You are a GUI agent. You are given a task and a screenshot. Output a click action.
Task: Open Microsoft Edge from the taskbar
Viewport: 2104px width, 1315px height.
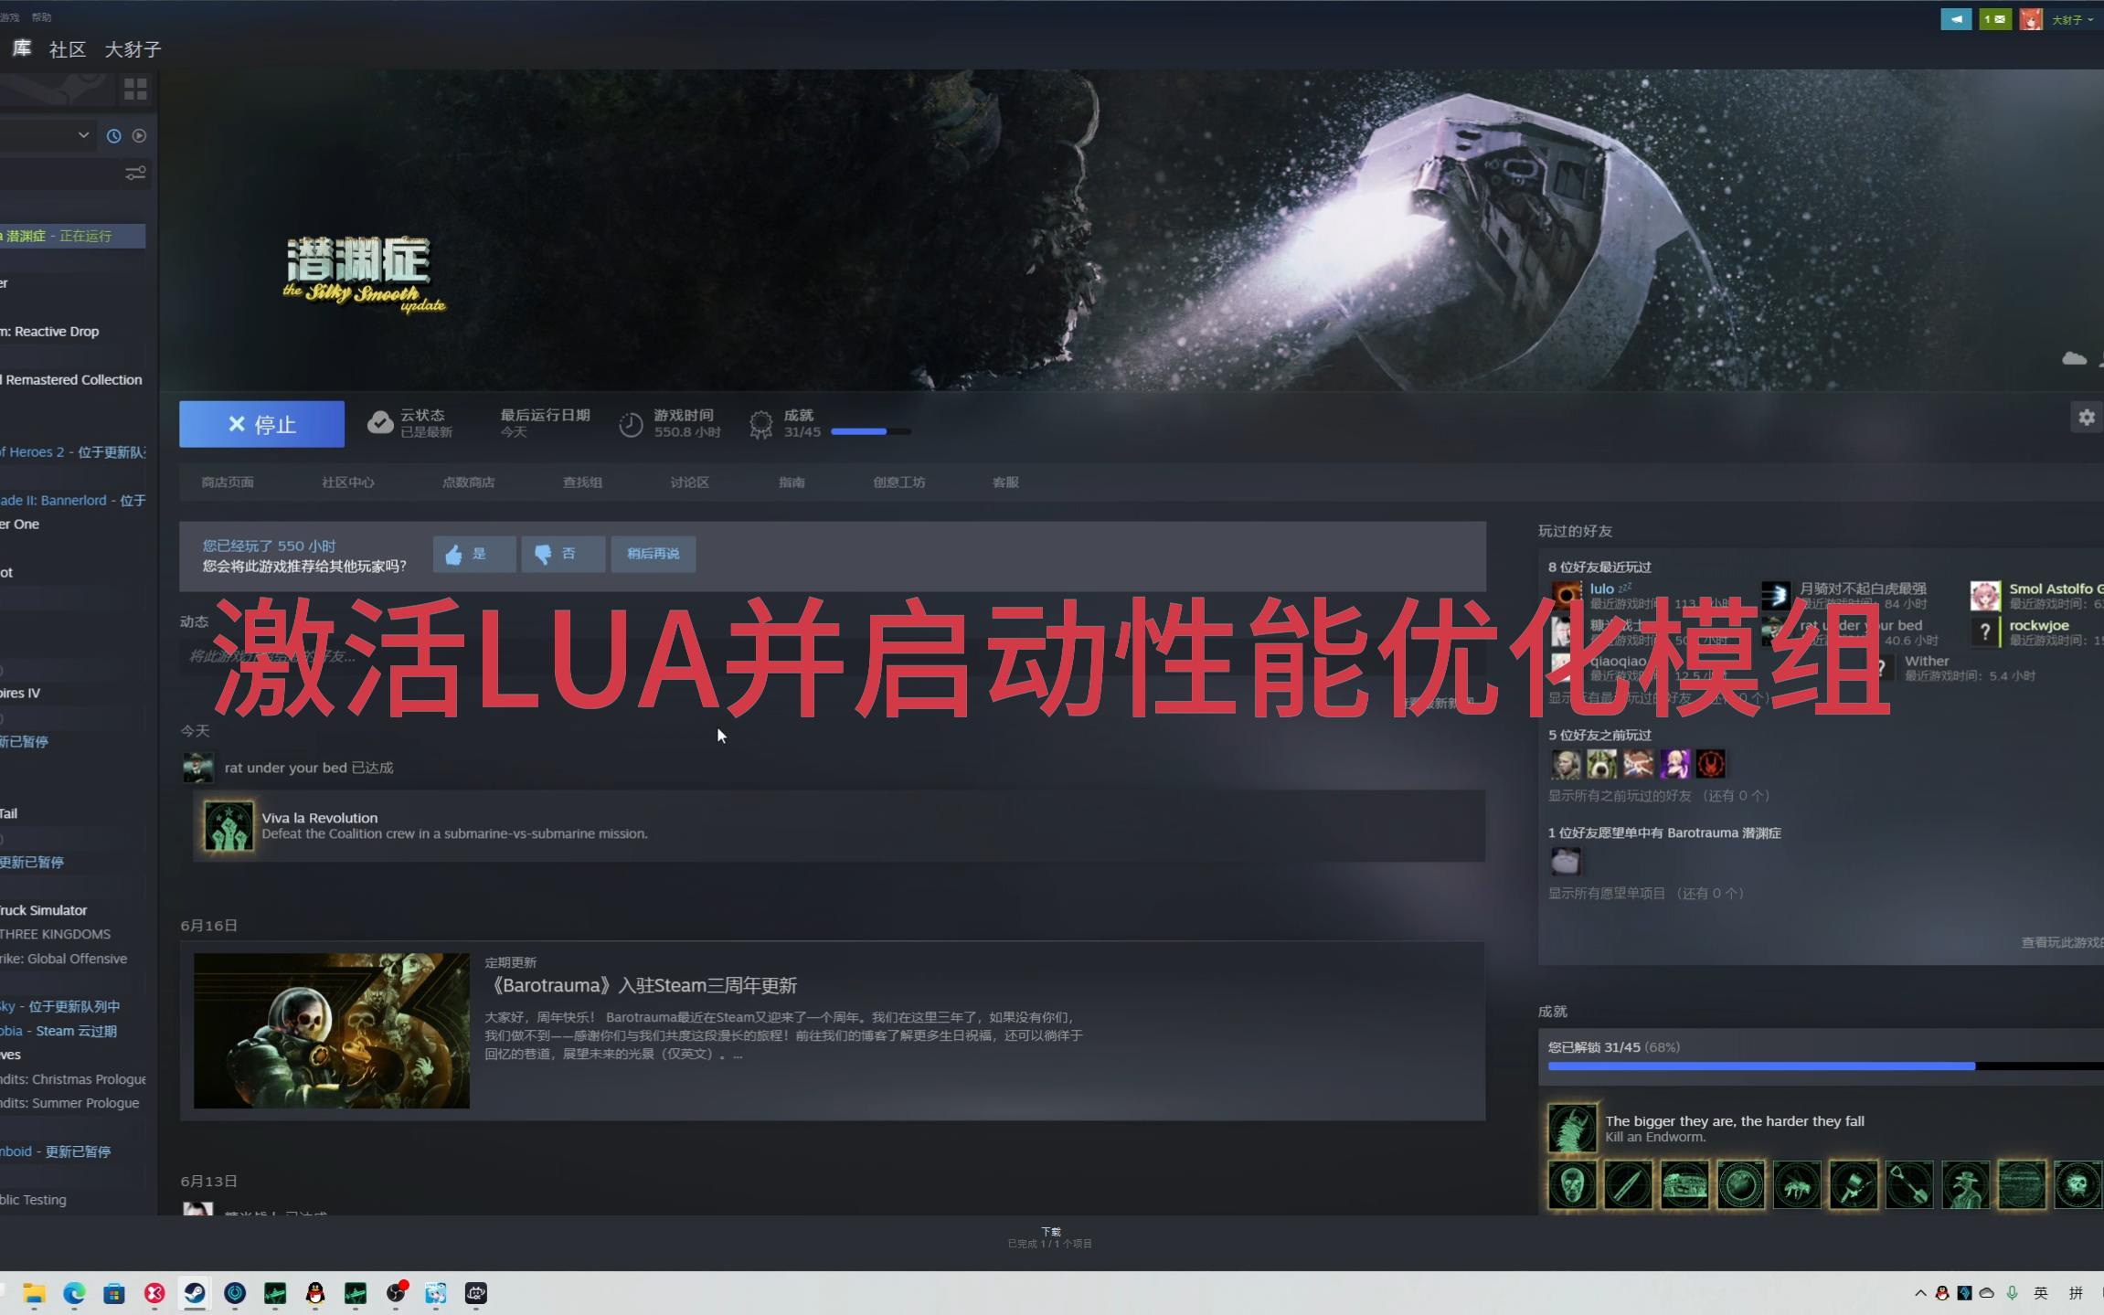(74, 1293)
